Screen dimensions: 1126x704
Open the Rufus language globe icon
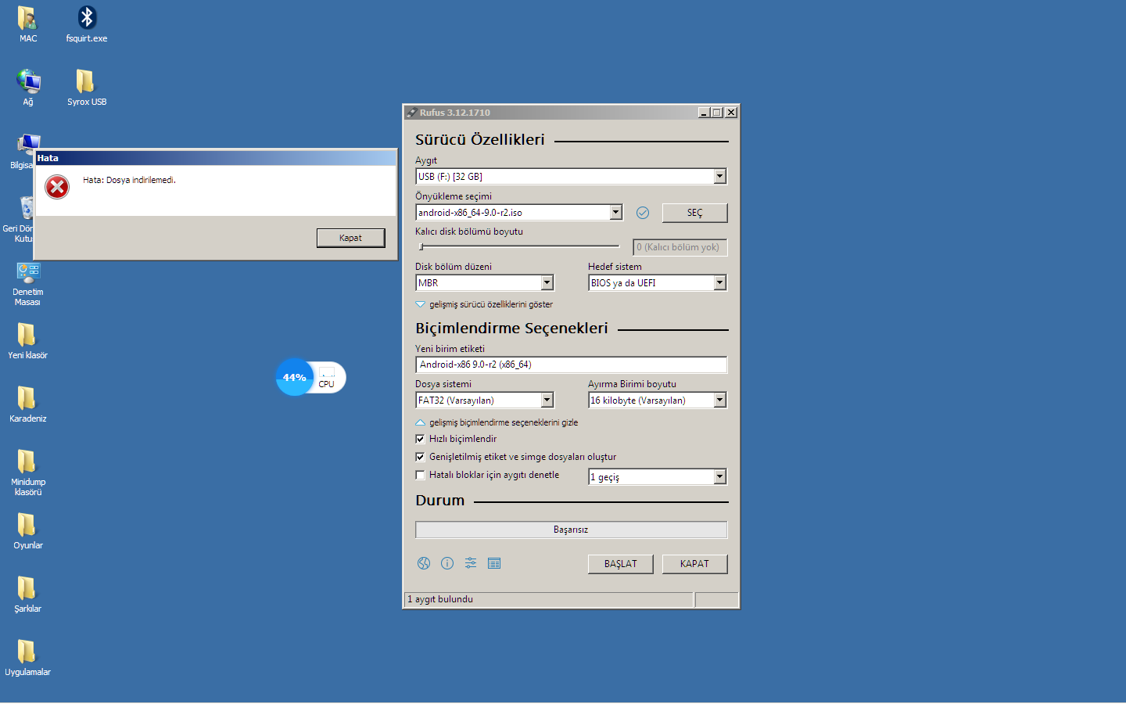[x=424, y=563]
